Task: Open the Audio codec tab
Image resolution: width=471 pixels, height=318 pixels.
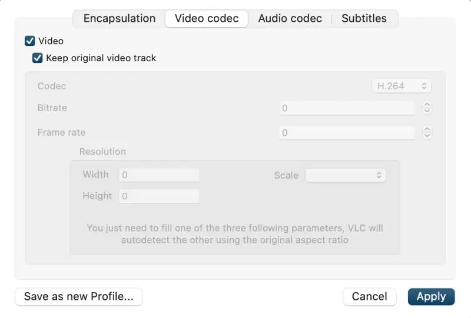Action: 290,19
